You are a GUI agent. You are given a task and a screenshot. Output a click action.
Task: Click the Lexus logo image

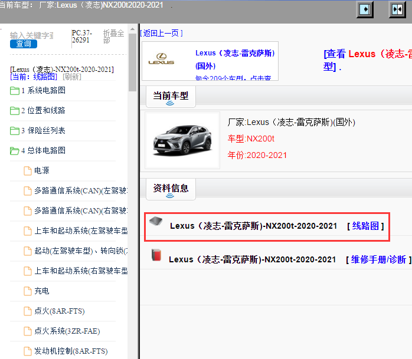click(161, 59)
